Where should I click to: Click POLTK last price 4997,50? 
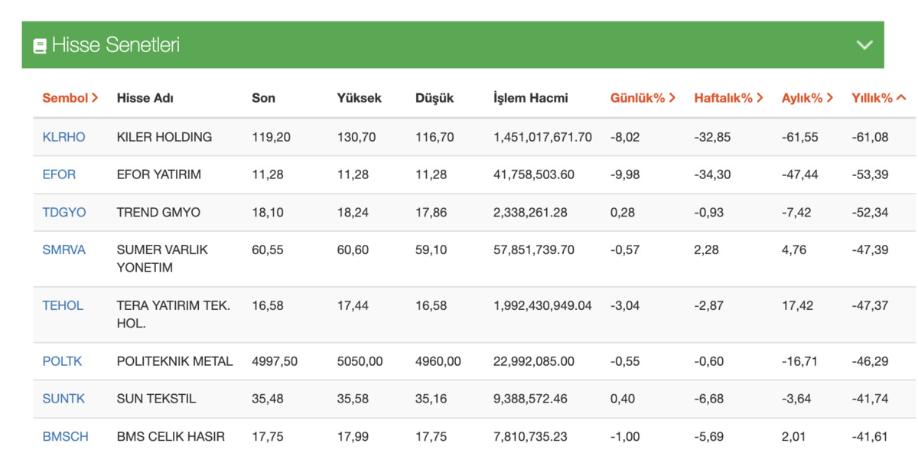(x=275, y=361)
